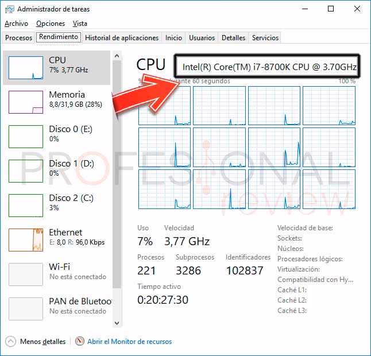Select the Wi-Fi thumbnail box
Screen dimensions: 371x356
point(26,274)
